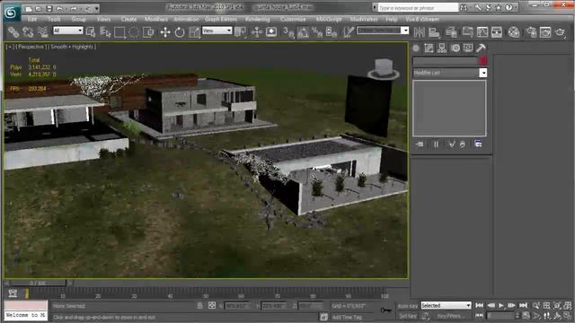The width and height of the screenshot is (575, 323).
Task: Open the Modifier List dropdown
Action: click(x=450, y=73)
